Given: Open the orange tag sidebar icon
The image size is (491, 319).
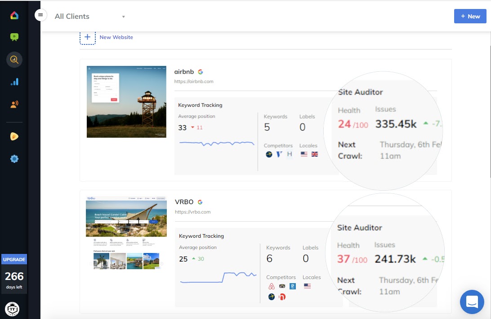Looking at the screenshot, I should (14, 136).
